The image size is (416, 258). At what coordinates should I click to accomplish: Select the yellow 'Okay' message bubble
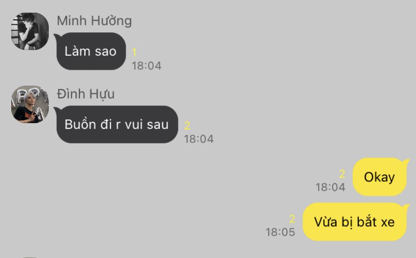tap(380, 177)
